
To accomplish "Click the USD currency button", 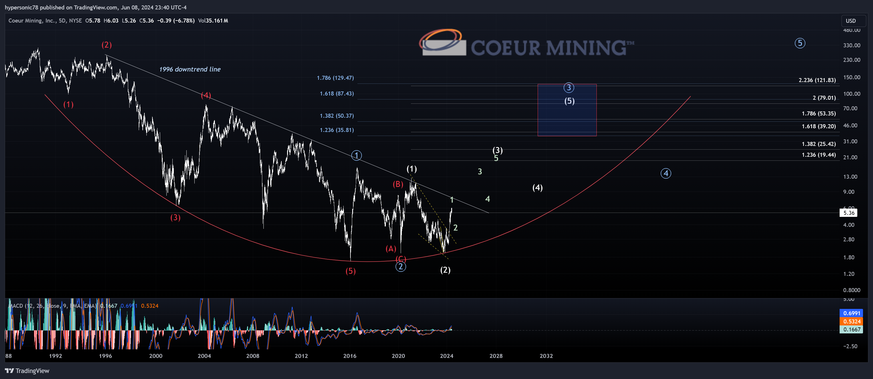I will (x=853, y=21).
